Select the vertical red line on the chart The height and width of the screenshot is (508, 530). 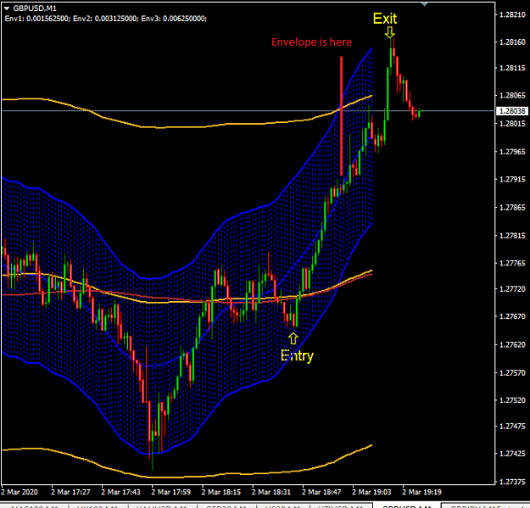tap(342, 116)
